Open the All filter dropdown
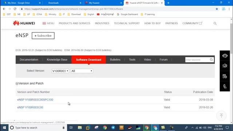The image size is (233, 131). (x=82, y=71)
